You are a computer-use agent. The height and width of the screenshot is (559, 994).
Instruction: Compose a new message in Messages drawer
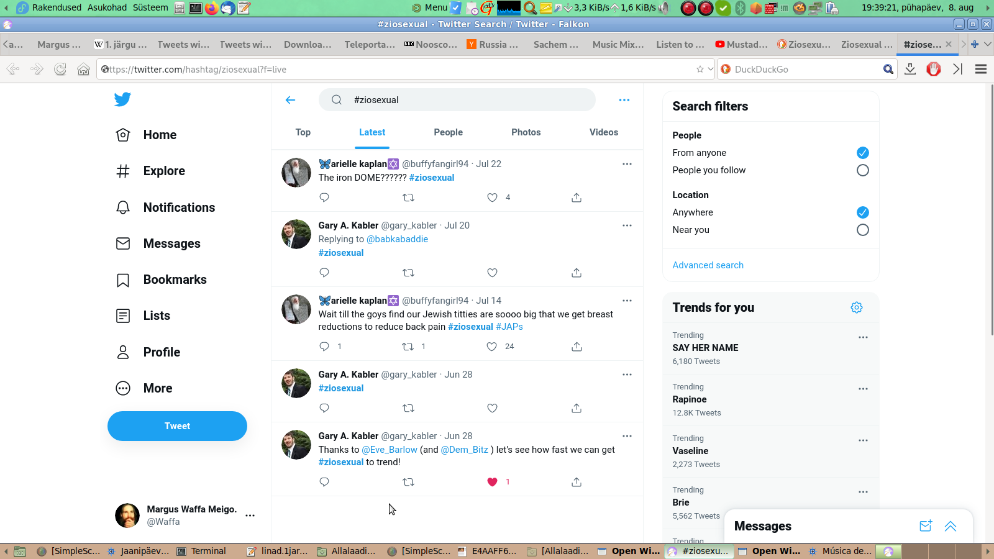tap(926, 526)
